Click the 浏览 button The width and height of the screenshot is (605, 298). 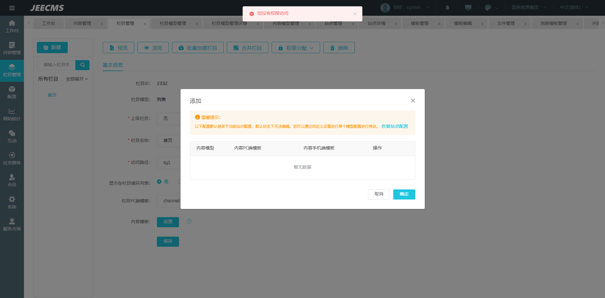point(153,48)
